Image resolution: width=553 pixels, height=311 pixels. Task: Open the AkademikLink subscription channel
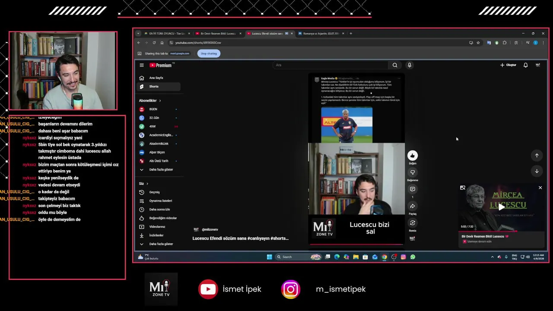[159, 143]
